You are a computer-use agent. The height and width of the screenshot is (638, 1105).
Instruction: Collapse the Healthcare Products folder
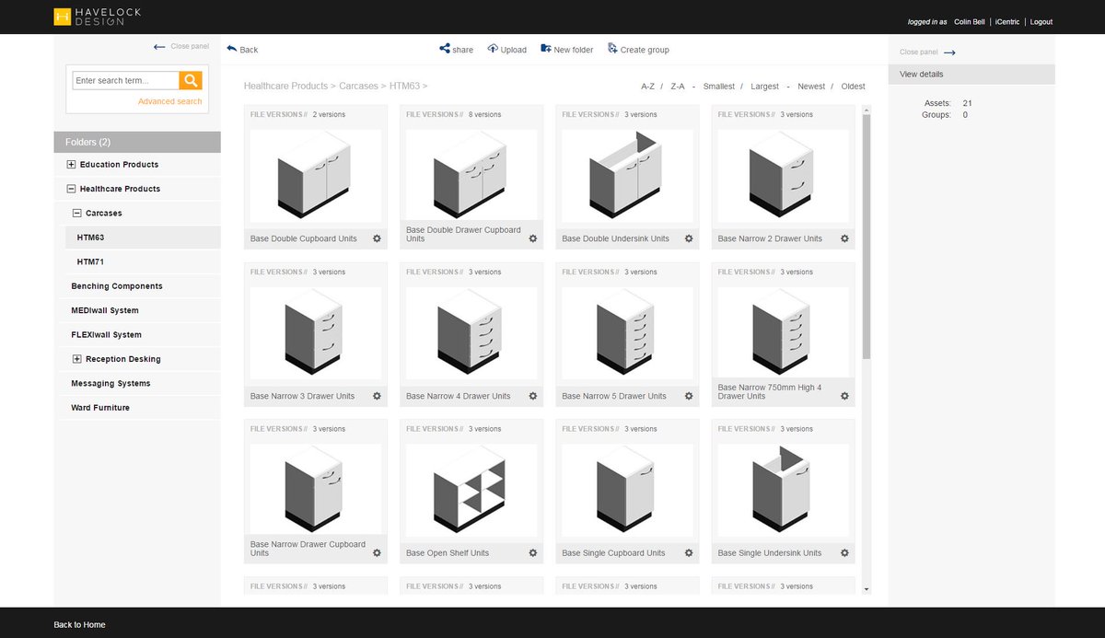pos(72,189)
